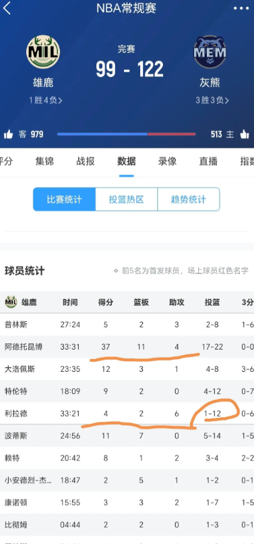Tap the 17-22 shooting cell

212,347
